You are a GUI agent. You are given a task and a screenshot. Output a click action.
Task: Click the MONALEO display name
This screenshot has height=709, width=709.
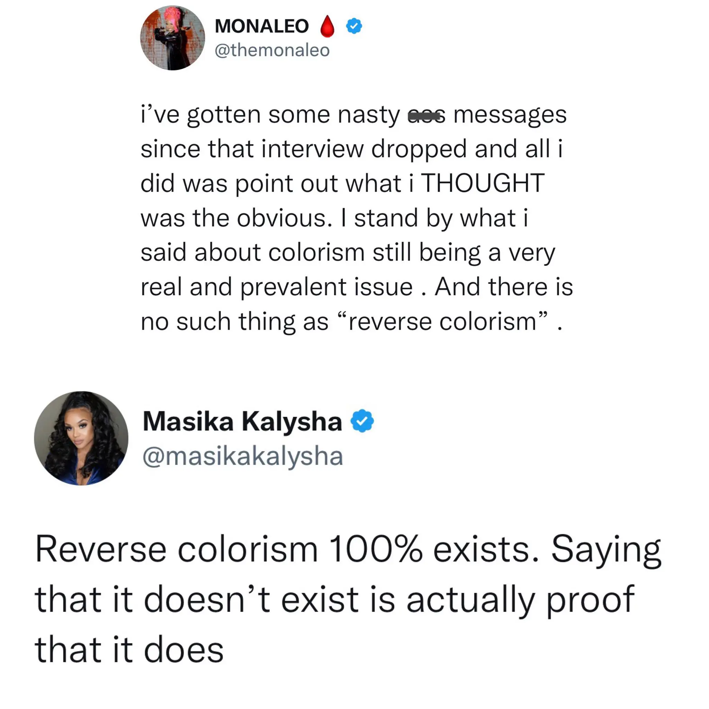(x=262, y=26)
